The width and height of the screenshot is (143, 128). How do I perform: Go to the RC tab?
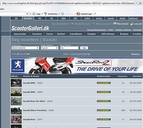52,18
